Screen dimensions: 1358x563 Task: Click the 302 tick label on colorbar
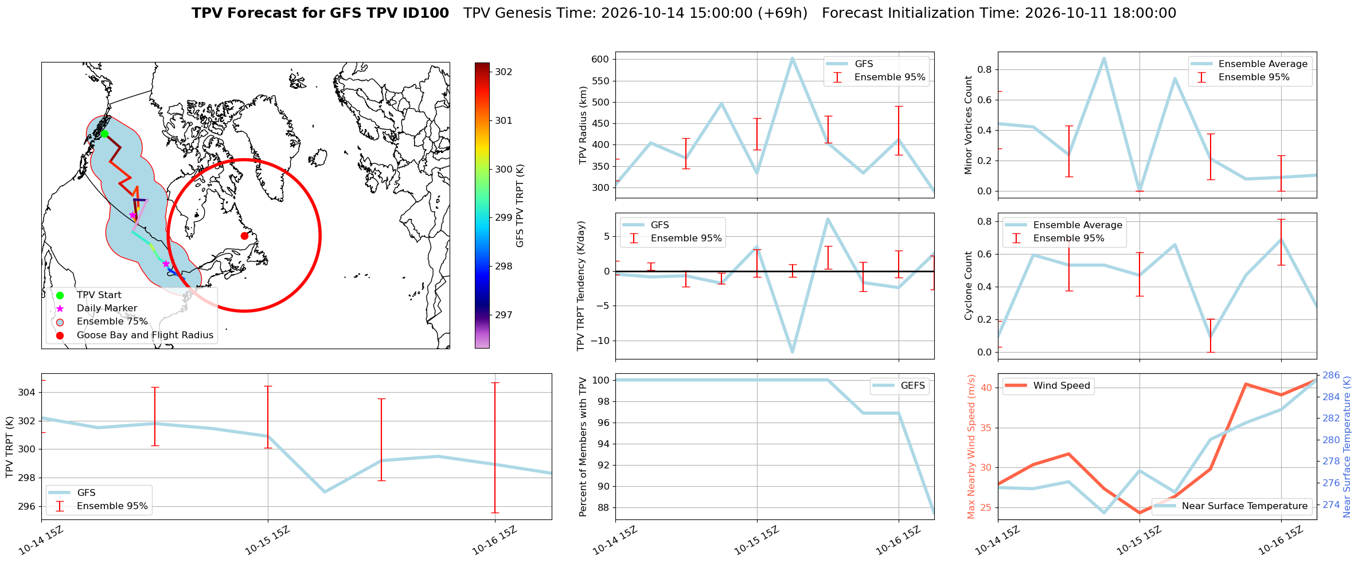click(x=504, y=72)
